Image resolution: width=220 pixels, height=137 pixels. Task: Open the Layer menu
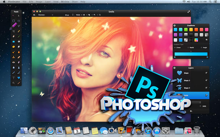point(48,2)
